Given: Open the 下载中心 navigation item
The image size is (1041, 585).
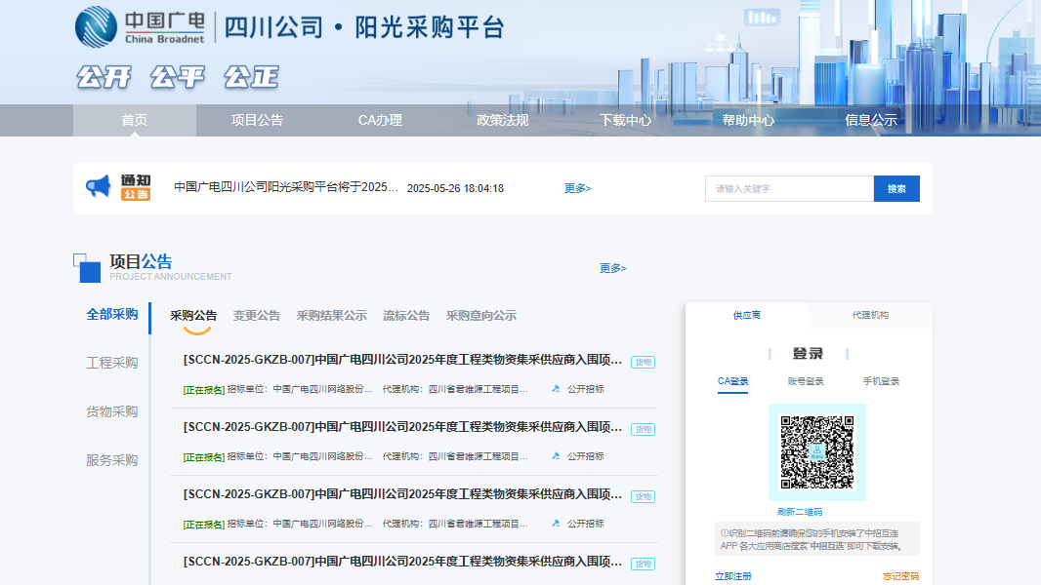Looking at the screenshot, I should point(625,120).
